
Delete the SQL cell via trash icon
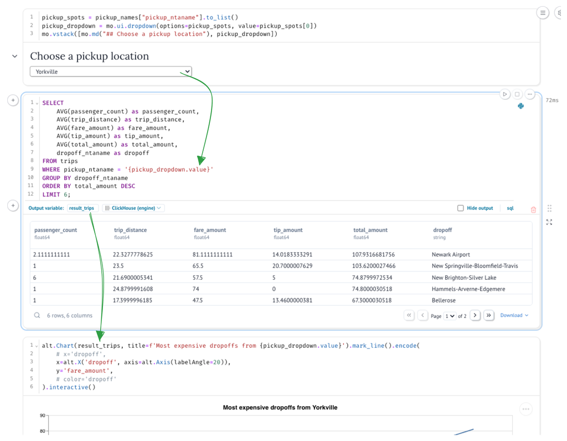pyautogui.click(x=533, y=208)
